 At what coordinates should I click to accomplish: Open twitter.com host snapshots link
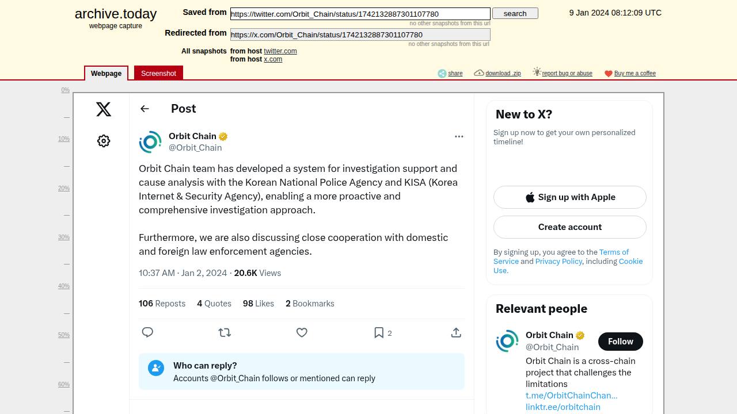point(280,51)
